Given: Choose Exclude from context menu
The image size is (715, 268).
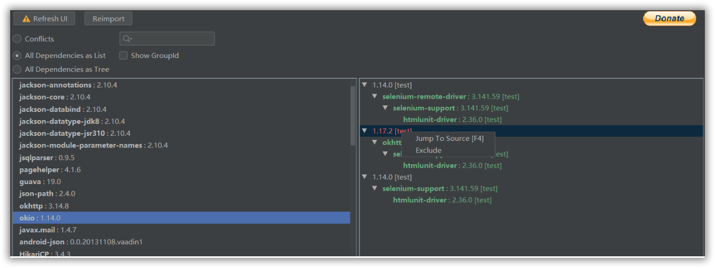Looking at the screenshot, I should point(428,150).
